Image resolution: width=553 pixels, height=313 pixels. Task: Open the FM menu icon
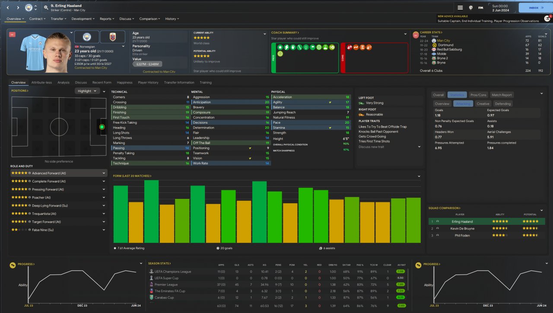[480, 8]
